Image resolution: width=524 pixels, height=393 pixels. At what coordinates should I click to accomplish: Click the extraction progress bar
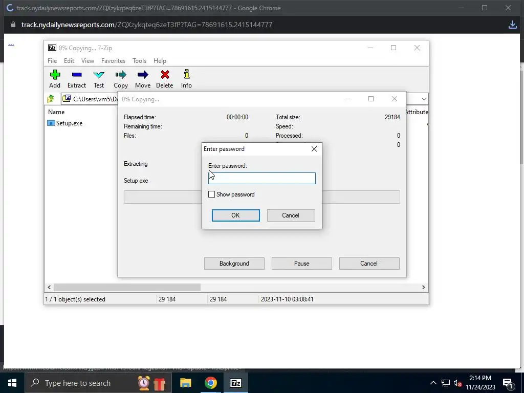click(x=261, y=197)
